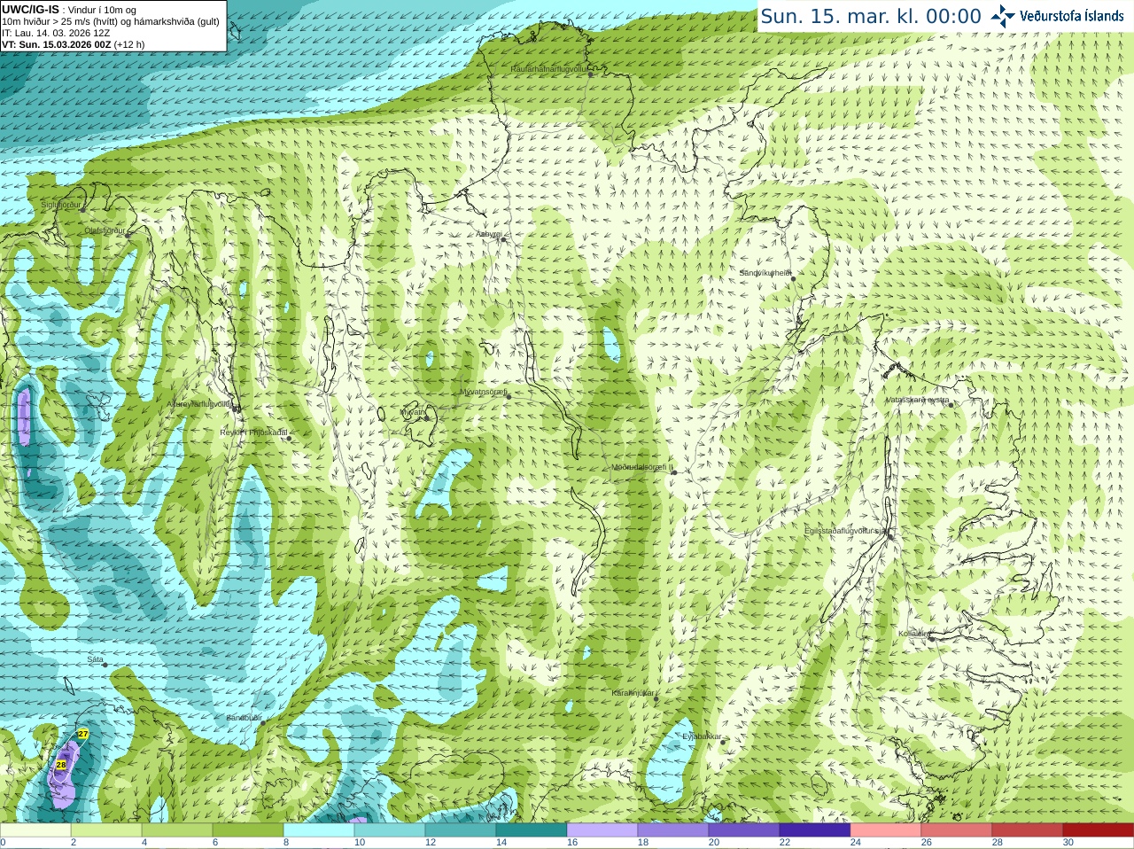
Task: Select the 24–26 m/s pink legend swatch
Action: click(x=886, y=830)
